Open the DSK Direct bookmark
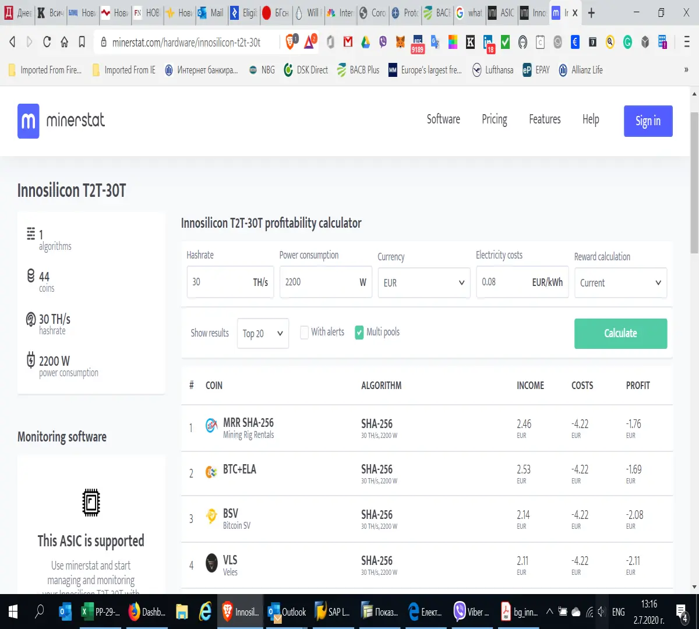 [x=306, y=70]
